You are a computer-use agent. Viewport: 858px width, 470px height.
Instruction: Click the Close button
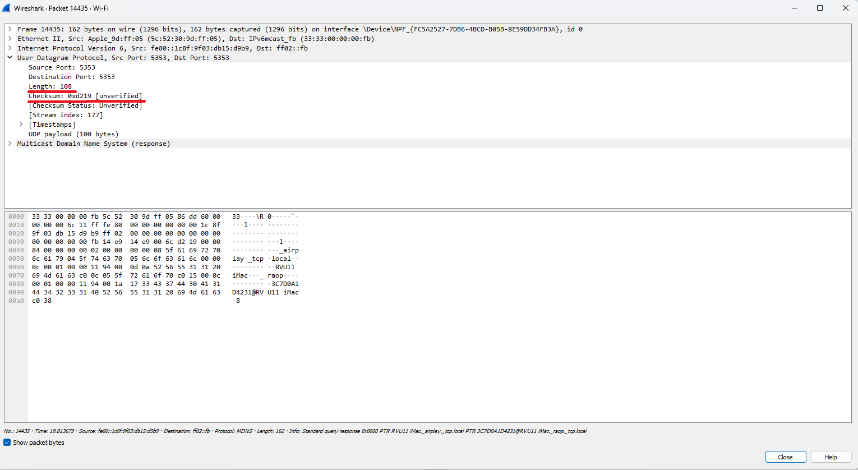(786, 457)
